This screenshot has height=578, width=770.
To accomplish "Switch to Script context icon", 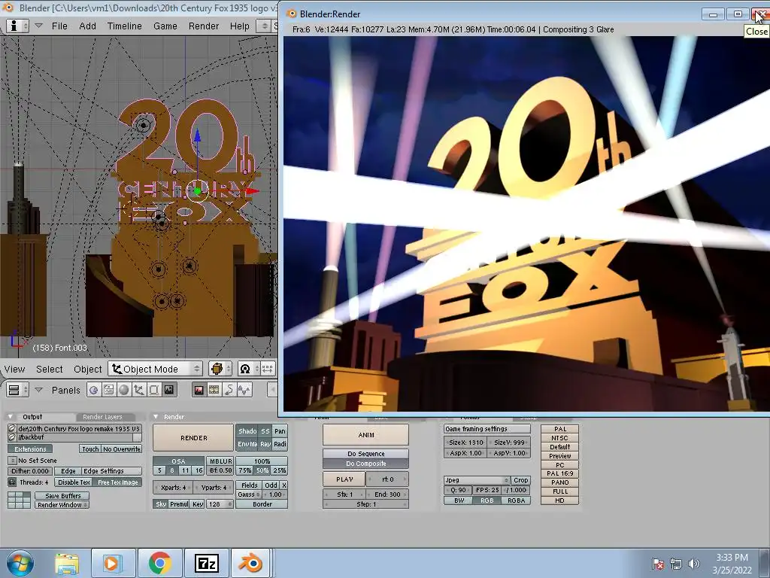I will click(108, 390).
